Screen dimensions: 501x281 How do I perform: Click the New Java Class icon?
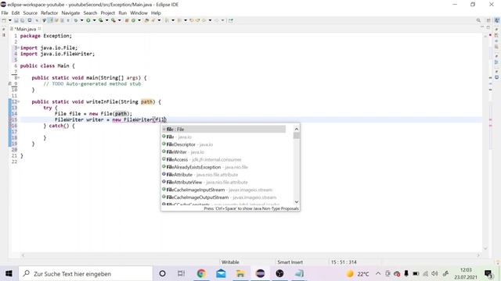coord(133,20)
